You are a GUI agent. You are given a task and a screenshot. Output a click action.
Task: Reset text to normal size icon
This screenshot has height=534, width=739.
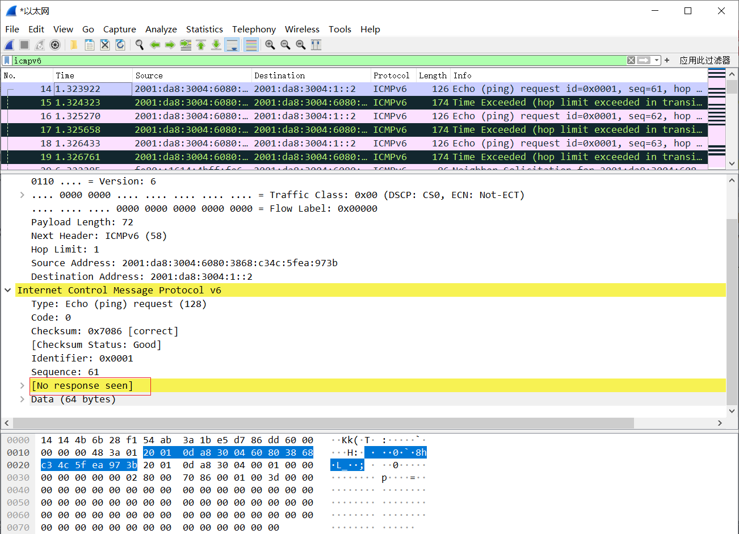tap(301, 45)
